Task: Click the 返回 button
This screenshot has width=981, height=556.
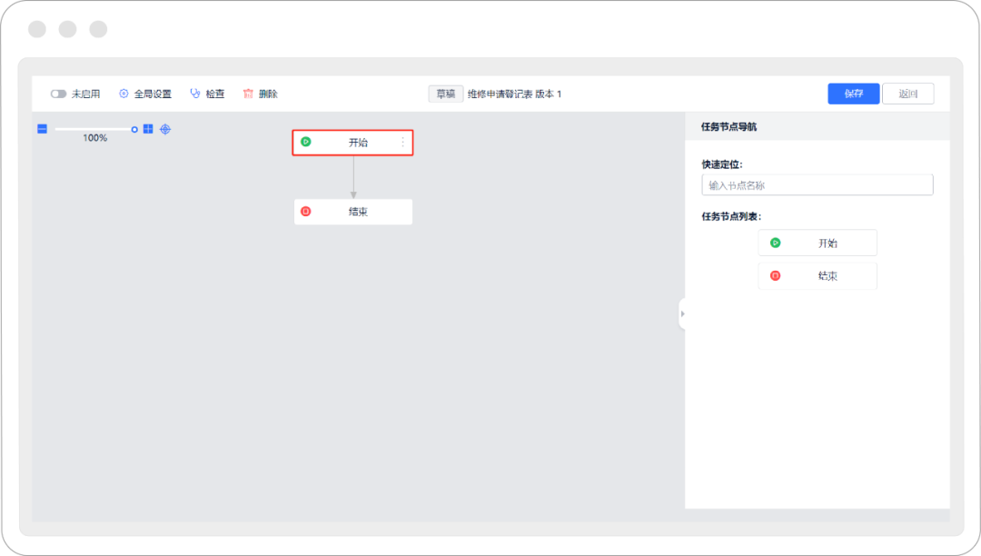Action: pos(907,94)
